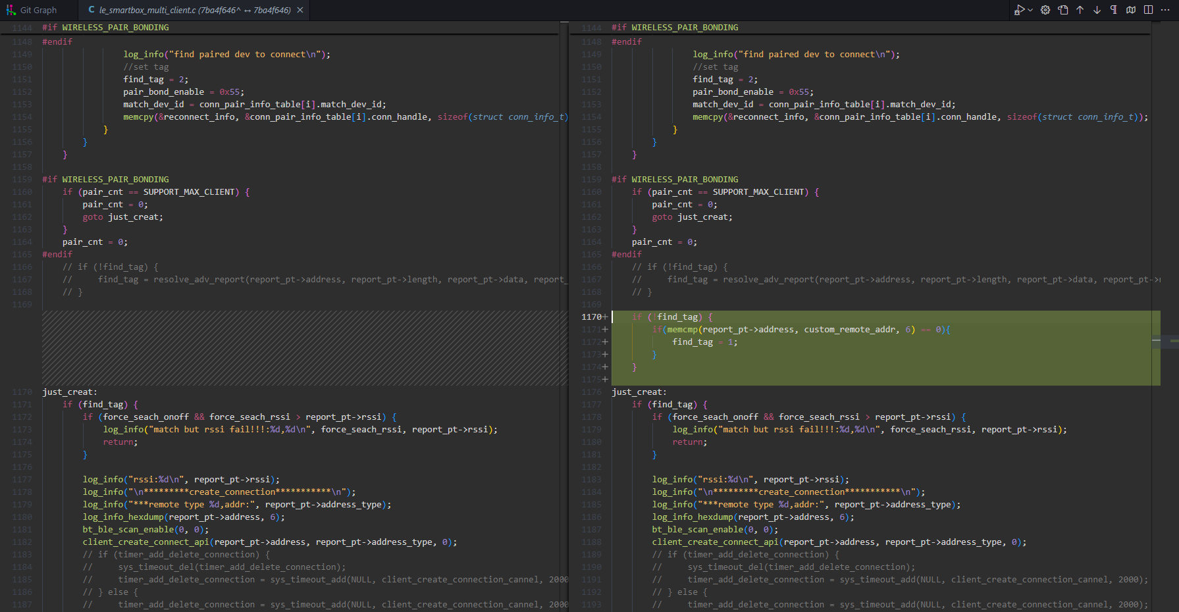Go to the previous change with the up arrow
Viewport: 1179px width, 612px height.
pos(1080,10)
